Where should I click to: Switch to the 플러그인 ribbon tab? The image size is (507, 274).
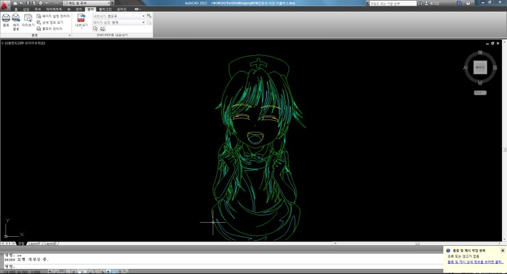[x=105, y=10]
